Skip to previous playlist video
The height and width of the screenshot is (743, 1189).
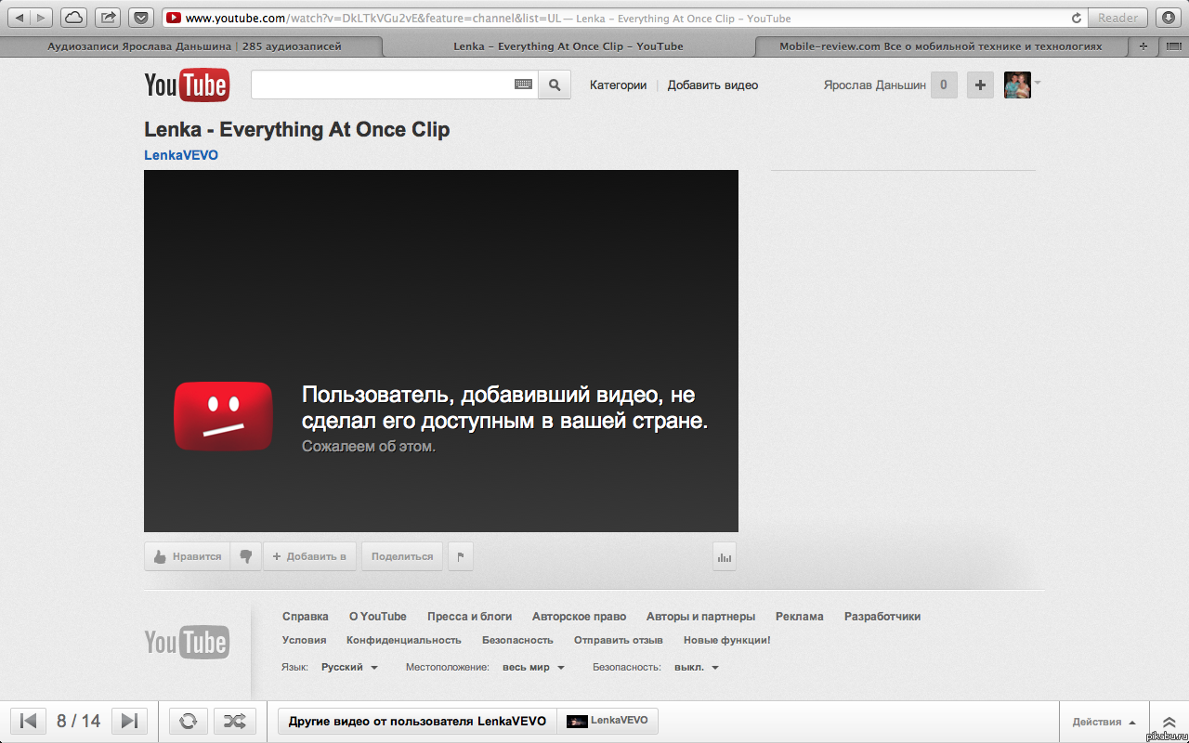click(x=28, y=721)
